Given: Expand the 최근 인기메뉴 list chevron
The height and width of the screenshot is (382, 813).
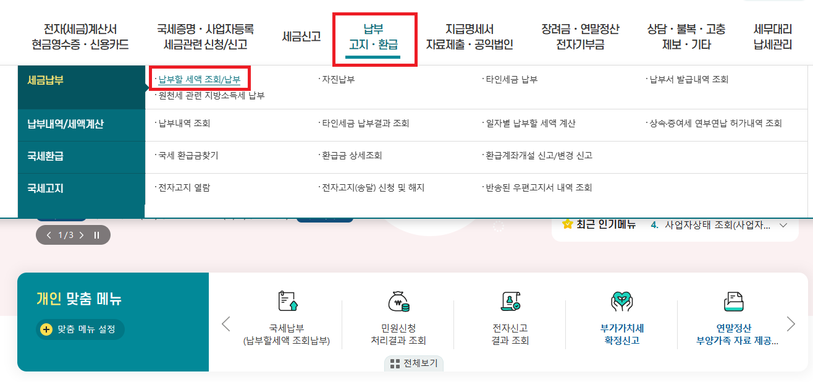Looking at the screenshot, I should [783, 227].
